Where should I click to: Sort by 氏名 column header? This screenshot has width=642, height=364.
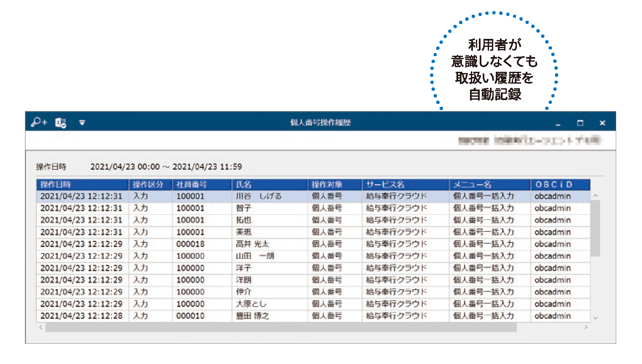tap(270, 185)
